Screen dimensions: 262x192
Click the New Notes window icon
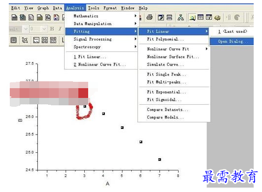tap(161, 17)
